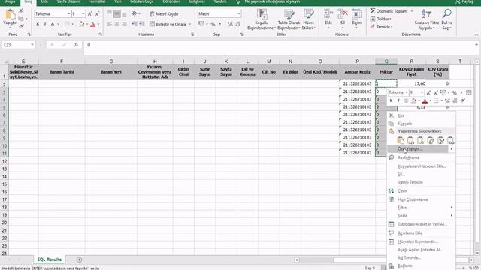
Task: Click mini toolbar red font color
Action: click(425, 100)
